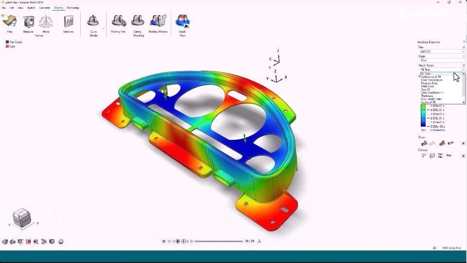Toggle Part Cavity legend visibility
The image size is (467, 263).
click(x=14, y=42)
